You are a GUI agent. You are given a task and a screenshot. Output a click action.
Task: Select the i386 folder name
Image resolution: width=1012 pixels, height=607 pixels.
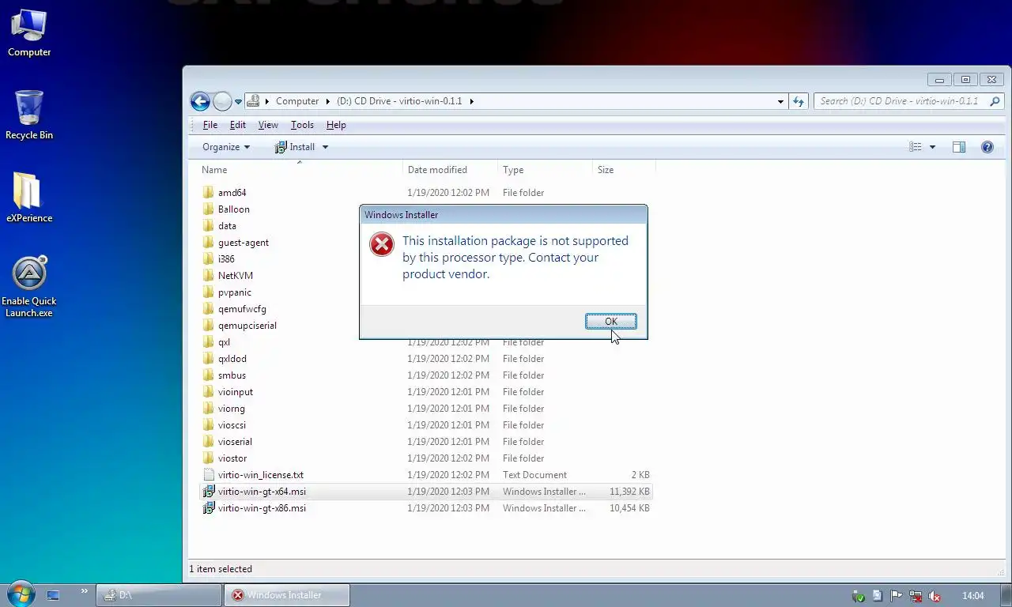(x=226, y=259)
